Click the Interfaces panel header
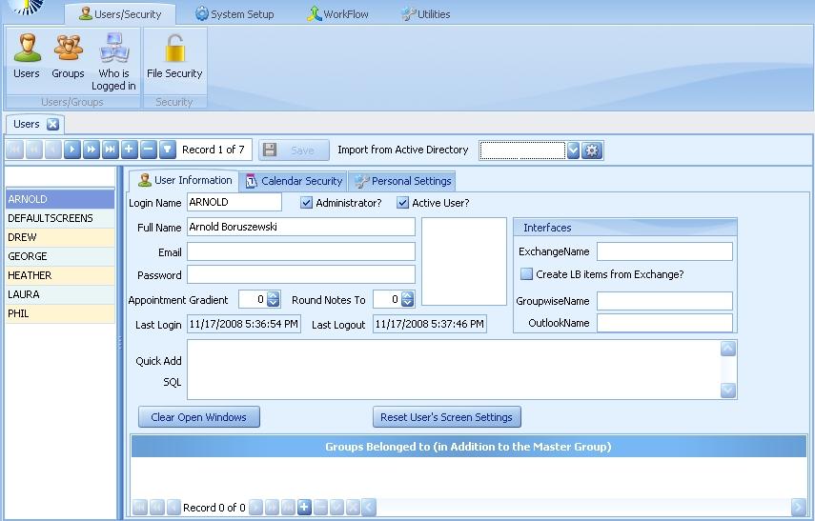The width and height of the screenshot is (815, 521). [625, 228]
